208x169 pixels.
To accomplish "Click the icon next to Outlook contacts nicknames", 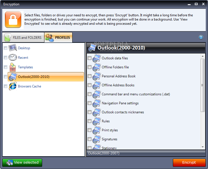I will tap(97, 112).
